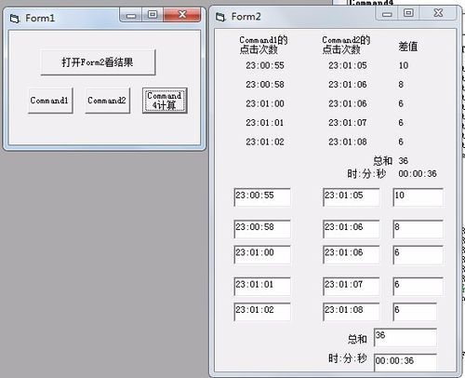Click the label reading 23:00:58
Viewport: 465px width, 378px height.
[x=265, y=85]
